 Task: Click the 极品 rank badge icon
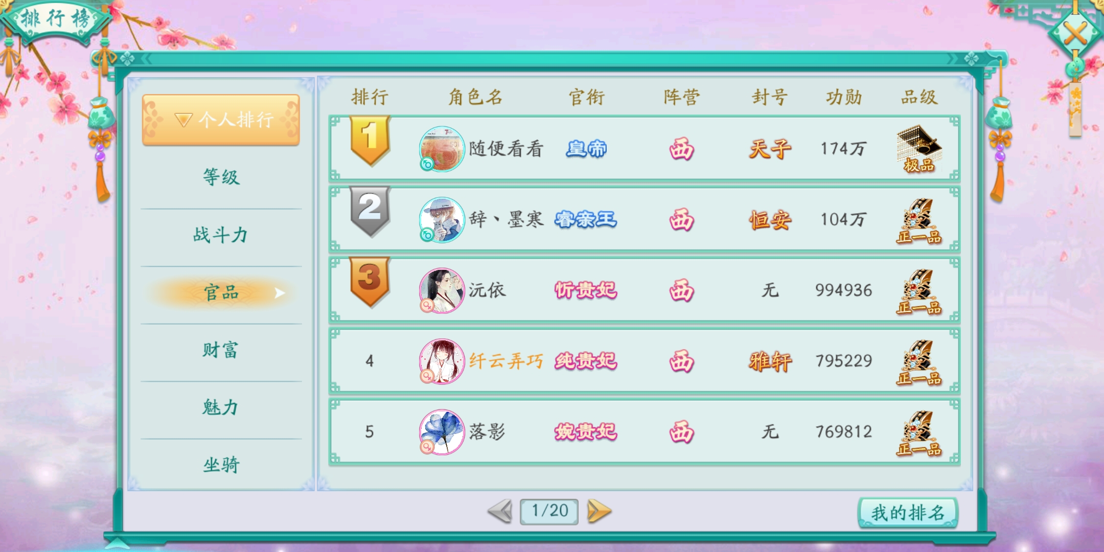pyautogui.click(x=919, y=149)
